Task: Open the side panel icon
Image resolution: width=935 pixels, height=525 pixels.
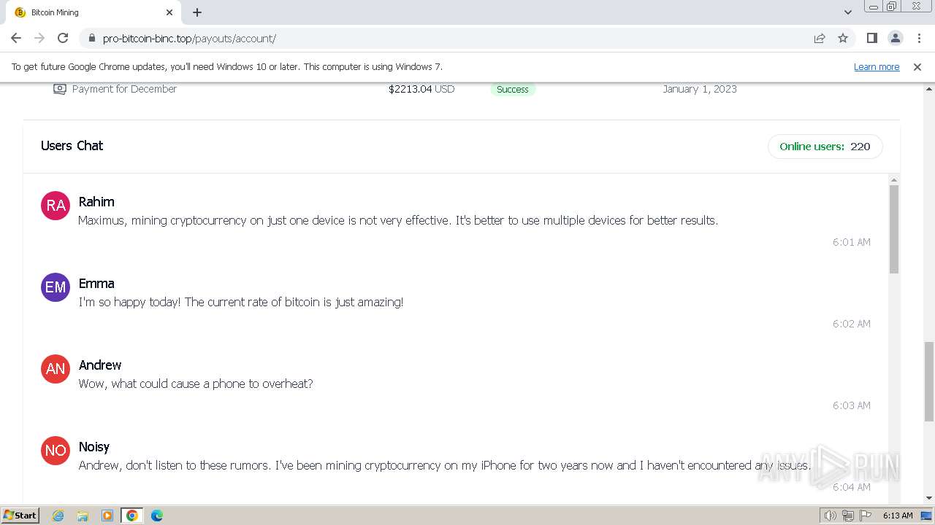Action: point(871,38)
